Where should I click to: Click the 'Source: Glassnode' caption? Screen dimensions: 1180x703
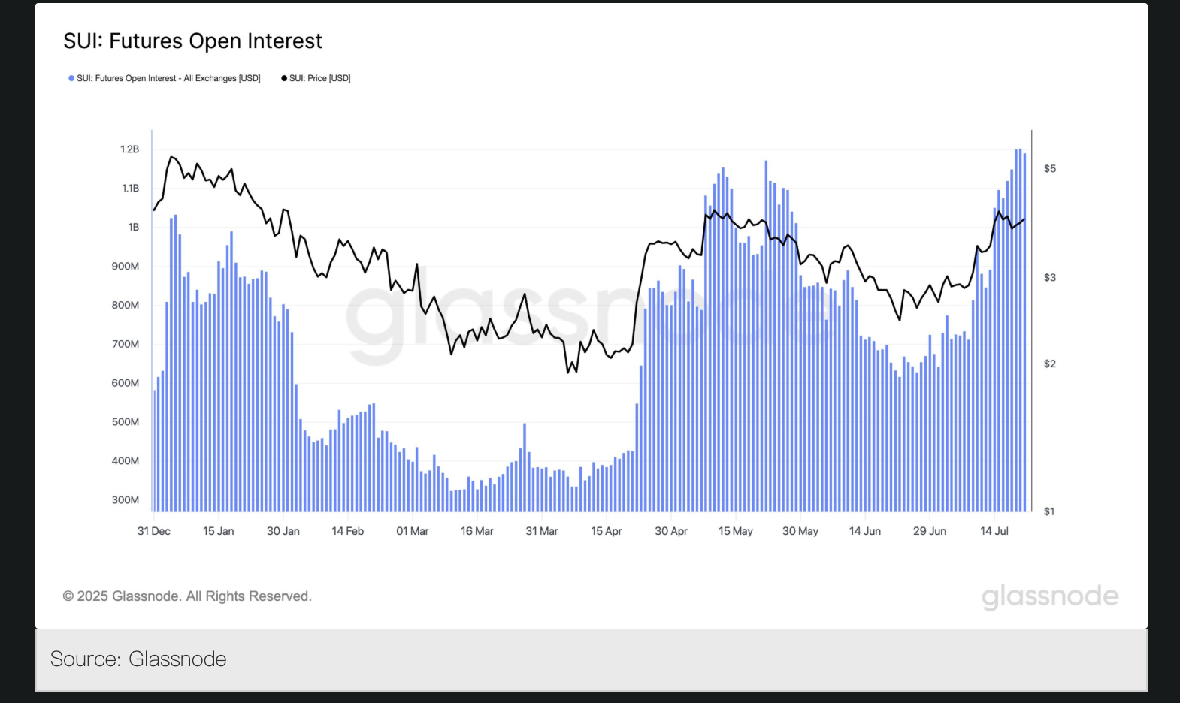(x=138, y=659)
